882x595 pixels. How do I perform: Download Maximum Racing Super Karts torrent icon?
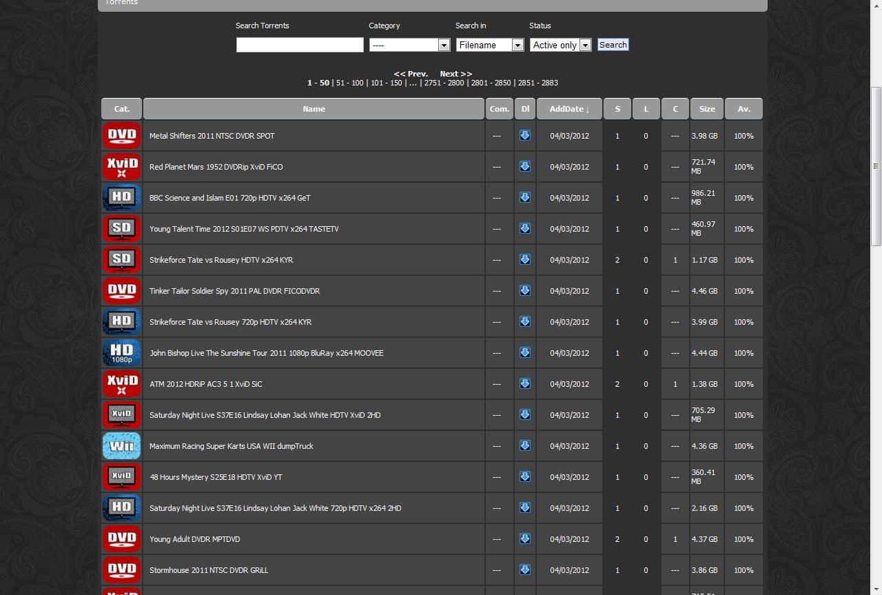(x=525, y=445)
